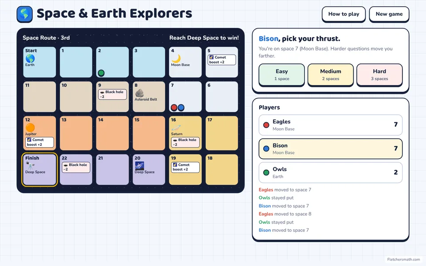Click the green Owls token on space 2

101,73
